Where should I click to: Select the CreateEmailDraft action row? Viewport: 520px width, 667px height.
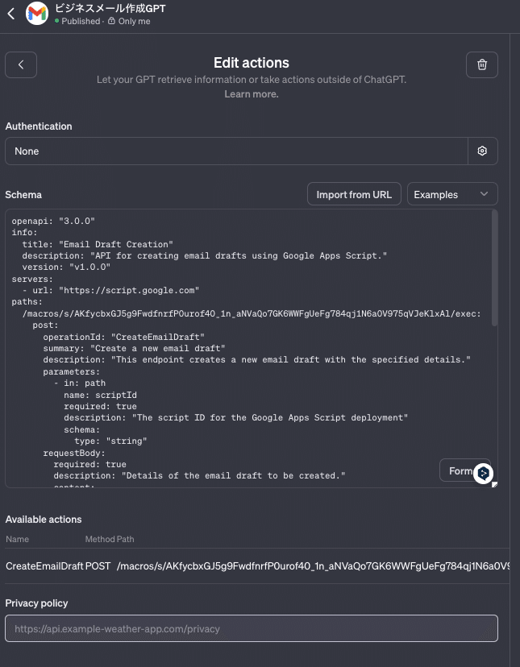[x=44, y=566]
